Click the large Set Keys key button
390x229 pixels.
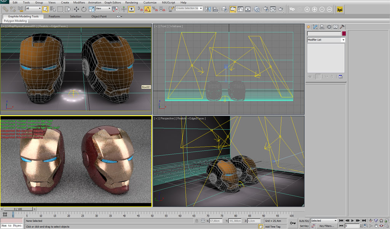293,223
